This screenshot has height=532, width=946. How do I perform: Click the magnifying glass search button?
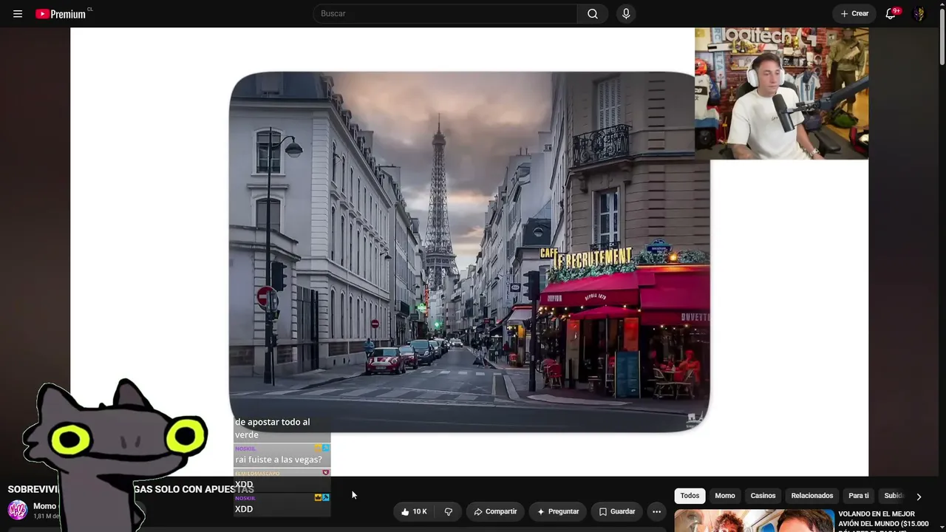593,14
